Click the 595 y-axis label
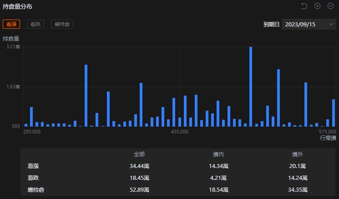This screenshot has height=199, width=339. pos(16,126)
